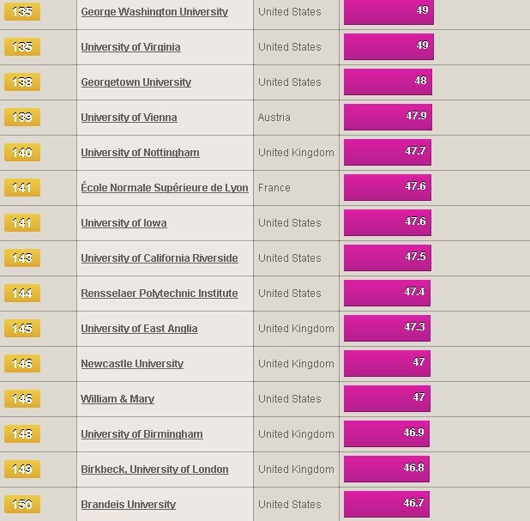Select University of Vienna link

[x=129, y=118]
